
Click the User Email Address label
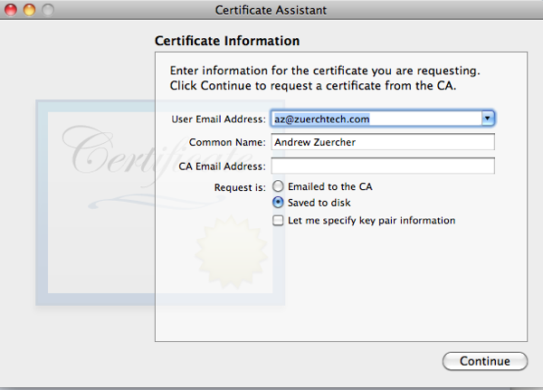tap(218, 119)
